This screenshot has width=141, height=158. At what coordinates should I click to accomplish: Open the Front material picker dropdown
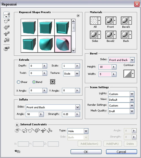[114, 21]
